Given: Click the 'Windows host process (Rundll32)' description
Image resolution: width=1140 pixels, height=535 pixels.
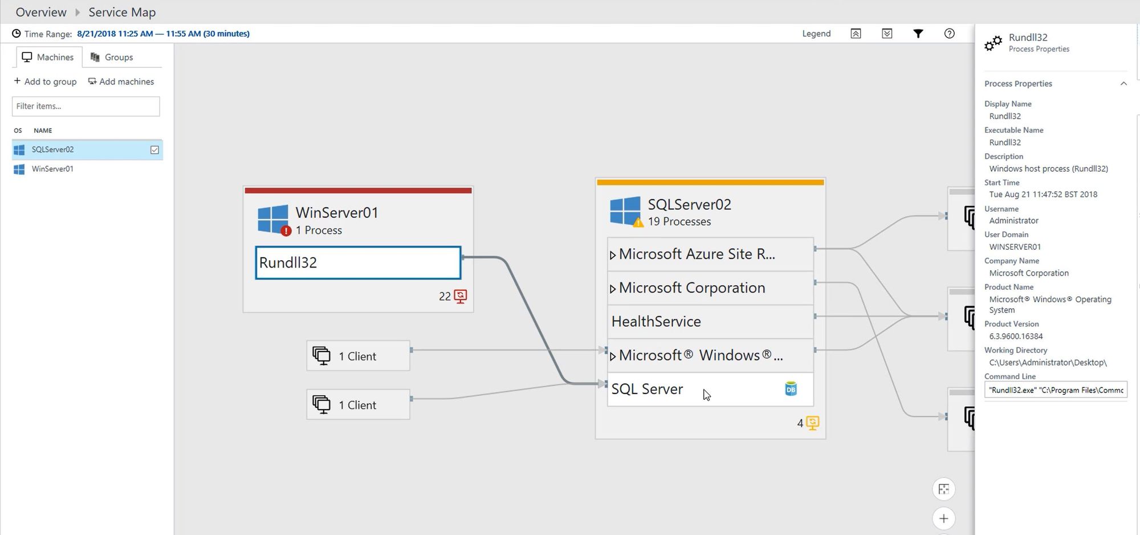Looking at the screenshot, I should click(1049, 169).
